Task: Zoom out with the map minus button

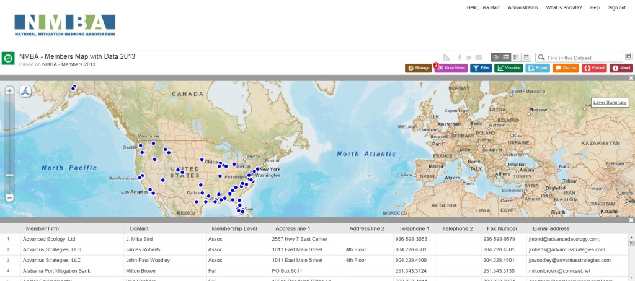Action: pyautogui.click(x=9, y=197)
